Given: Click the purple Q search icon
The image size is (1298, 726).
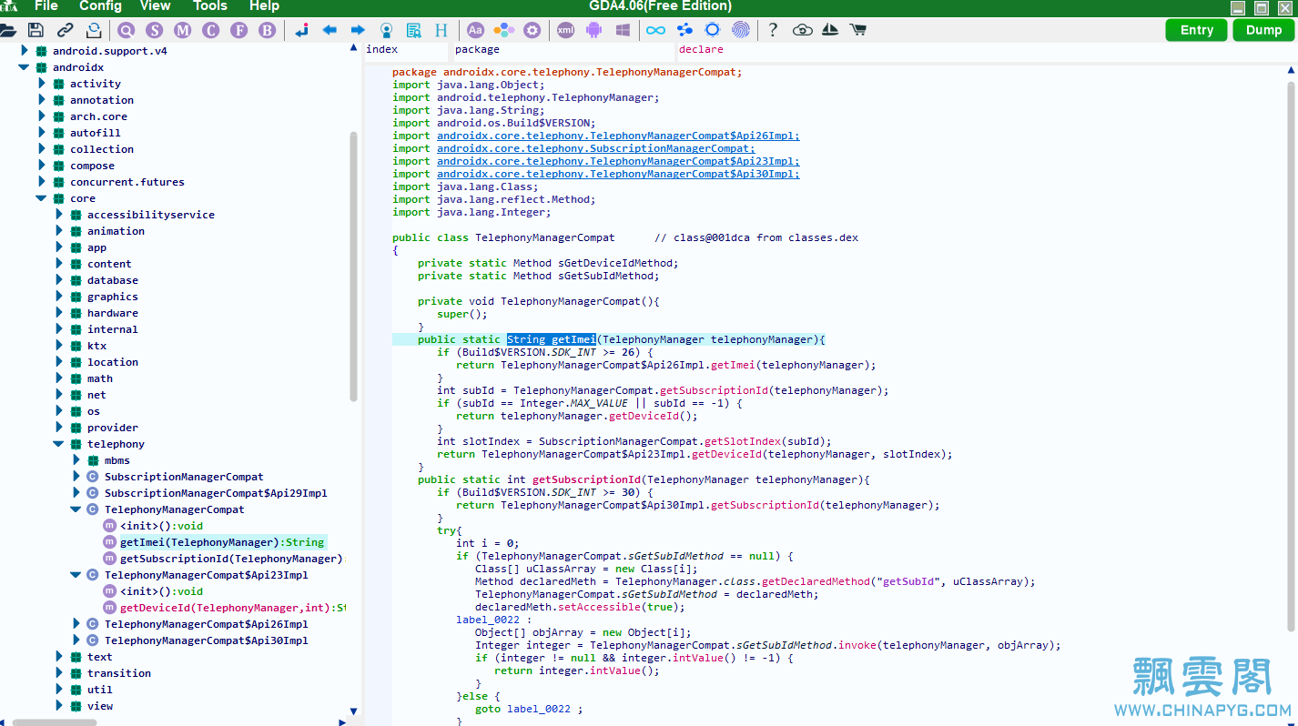Looking at the screenshot, I should point(126,30).
